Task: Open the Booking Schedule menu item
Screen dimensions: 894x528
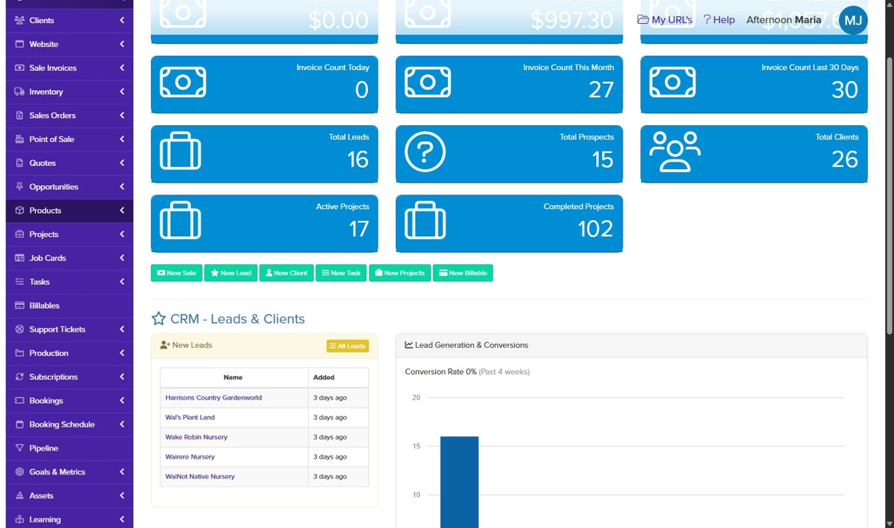Action: (x=69, y=424)
